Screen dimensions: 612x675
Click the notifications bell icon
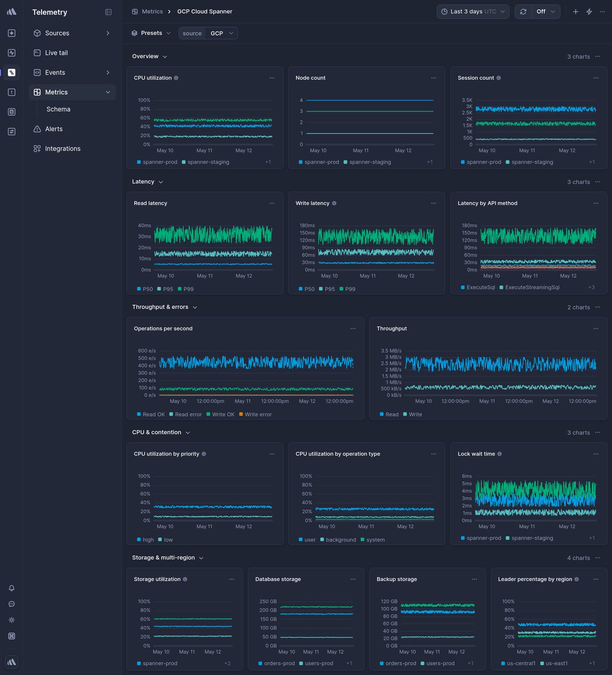11,588
